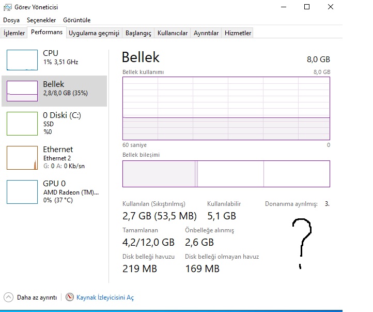This screenshot has width=373, height=312.
Task: Maximize the Görev Yöneticisi window
Action: [x=307, y=7]
